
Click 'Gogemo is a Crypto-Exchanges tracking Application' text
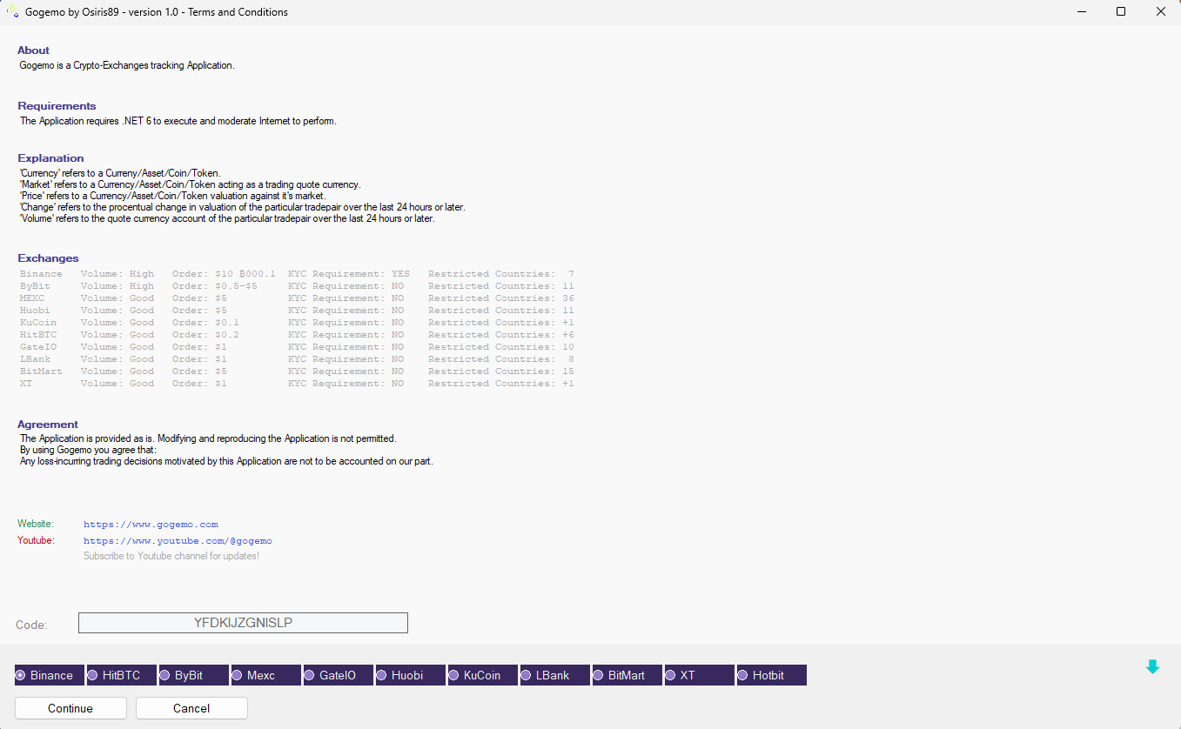tap(127, 65)
